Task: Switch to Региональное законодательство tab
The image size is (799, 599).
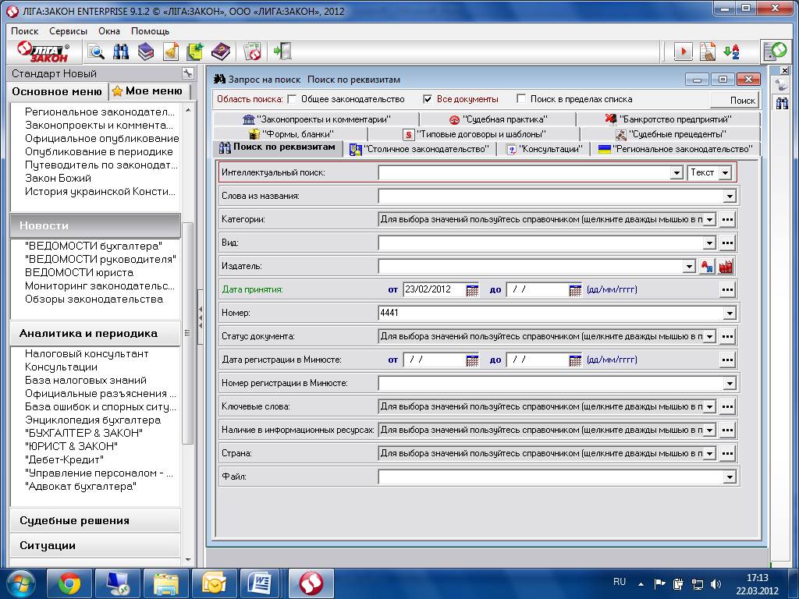Action: (x=675, y=149)
